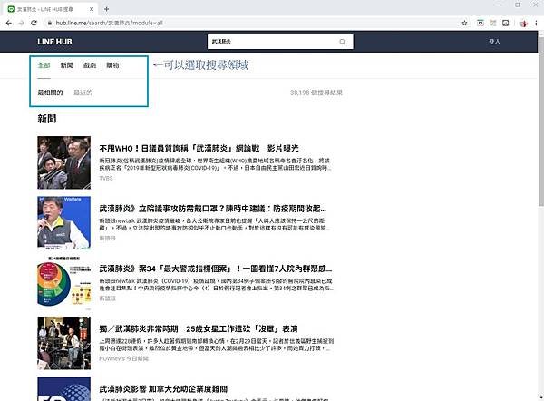Click the red shield extension icon

(x=523, y=24)
